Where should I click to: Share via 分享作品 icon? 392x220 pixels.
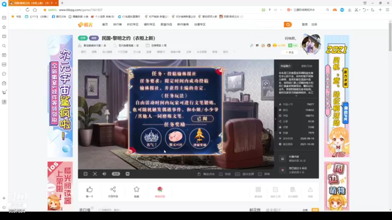click(113, 192)
